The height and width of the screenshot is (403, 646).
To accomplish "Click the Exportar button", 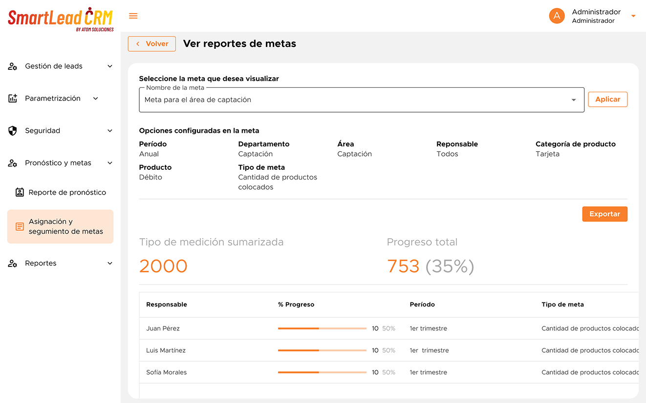I will [x=604, y=214].
